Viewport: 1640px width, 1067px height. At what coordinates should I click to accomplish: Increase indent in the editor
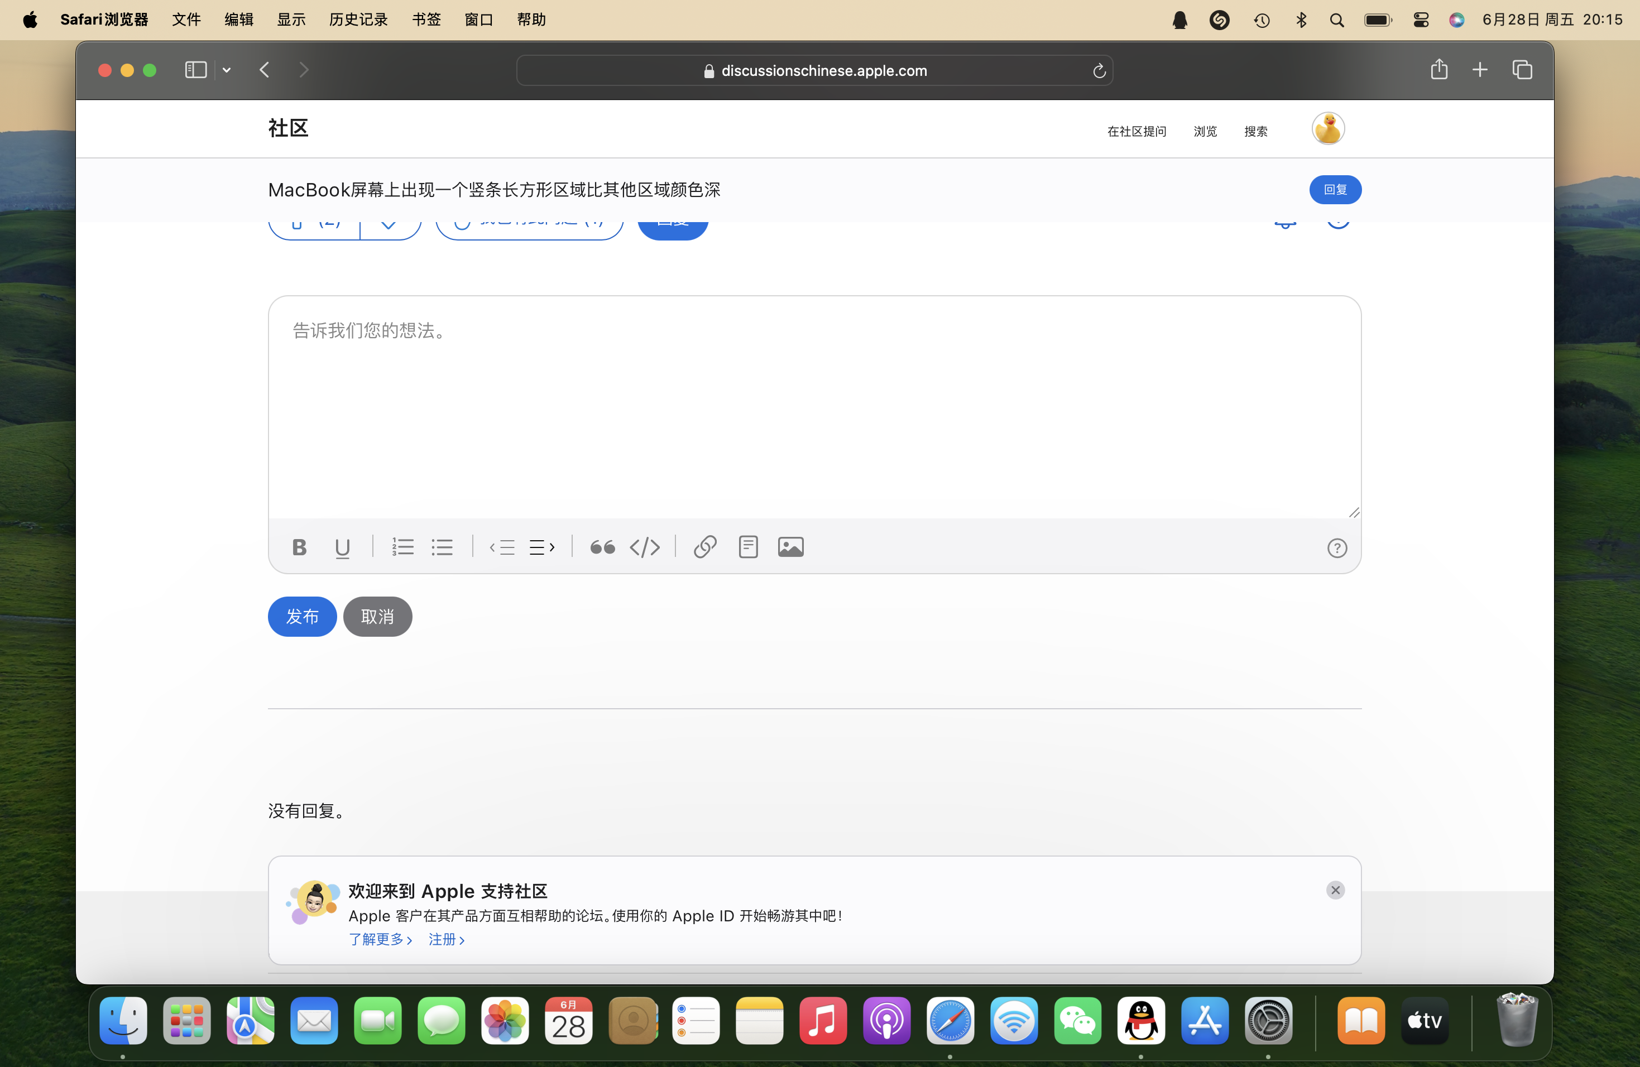[541, 549]
